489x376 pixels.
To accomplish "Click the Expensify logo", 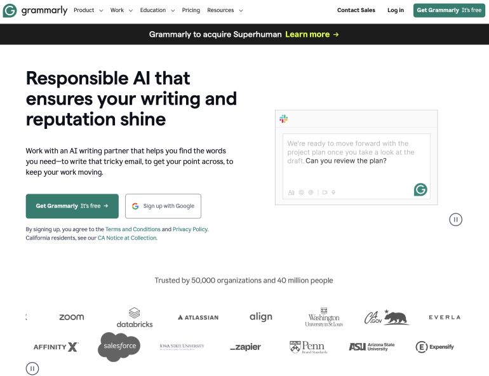I will click(x=435, y=347).
